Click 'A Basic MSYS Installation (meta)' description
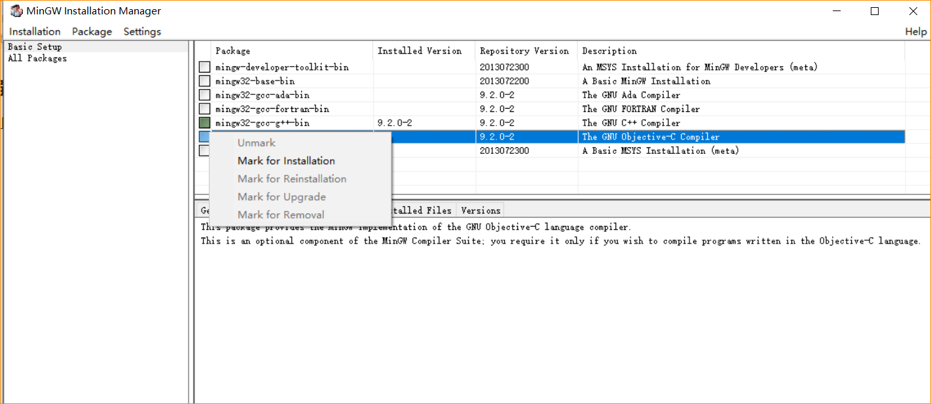This screenshot has height=404, width=931. pyautogui.click(x=661, y=151)
